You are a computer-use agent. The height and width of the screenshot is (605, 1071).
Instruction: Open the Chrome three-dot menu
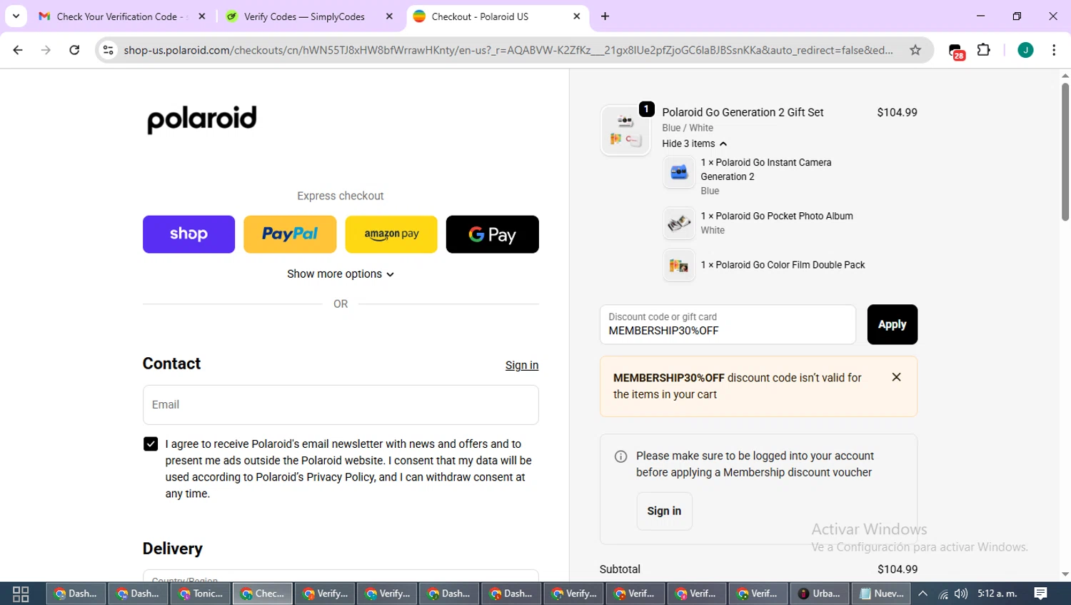1054,50
